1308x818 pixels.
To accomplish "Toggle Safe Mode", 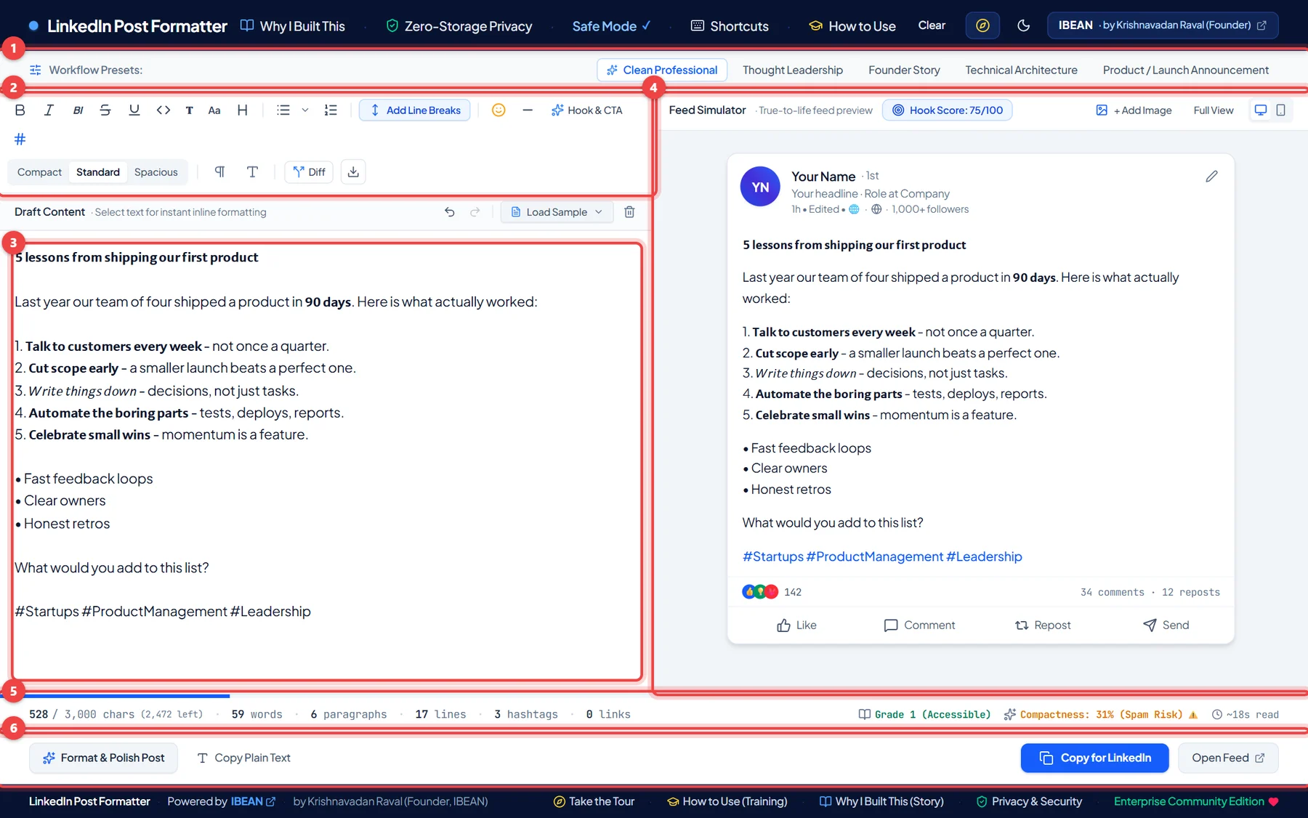I will click(611, 26).
